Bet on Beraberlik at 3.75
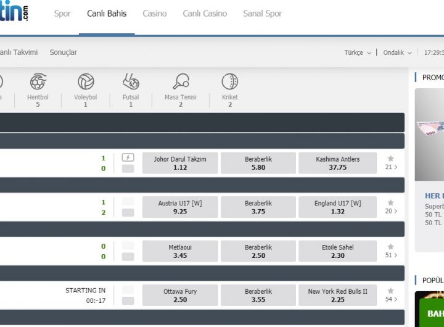The height and width of the screenshot is (327, 444). click(x=258, y=207)
